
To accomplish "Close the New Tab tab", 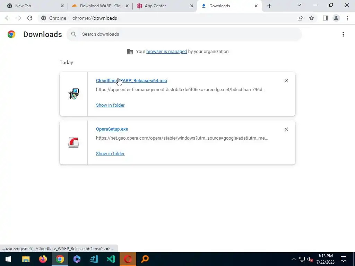I will [62, 6].
